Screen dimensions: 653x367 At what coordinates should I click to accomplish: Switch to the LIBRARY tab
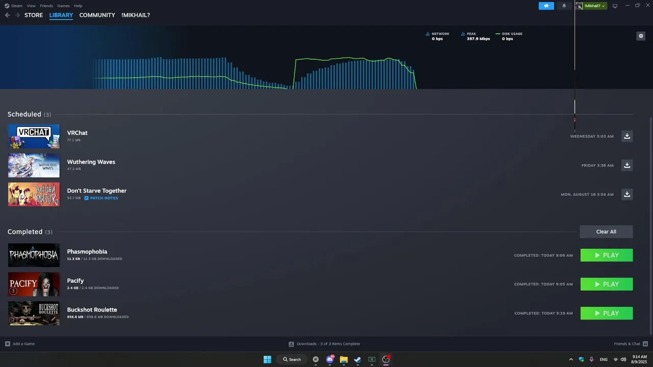[x=61, y=15]
